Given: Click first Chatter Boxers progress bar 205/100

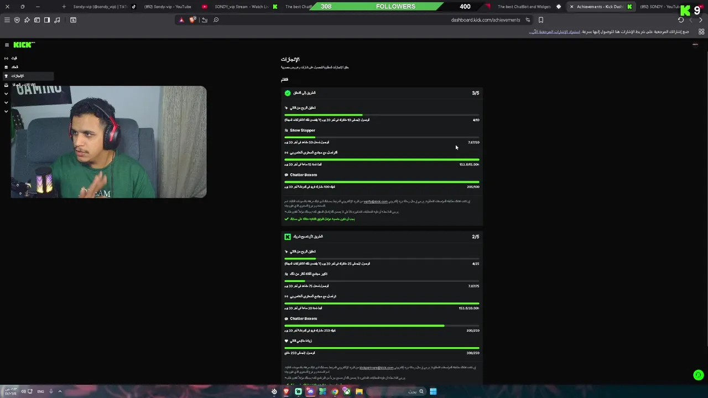Looking at the screenshot, I should pyautogui.click(x=382, y=182).
